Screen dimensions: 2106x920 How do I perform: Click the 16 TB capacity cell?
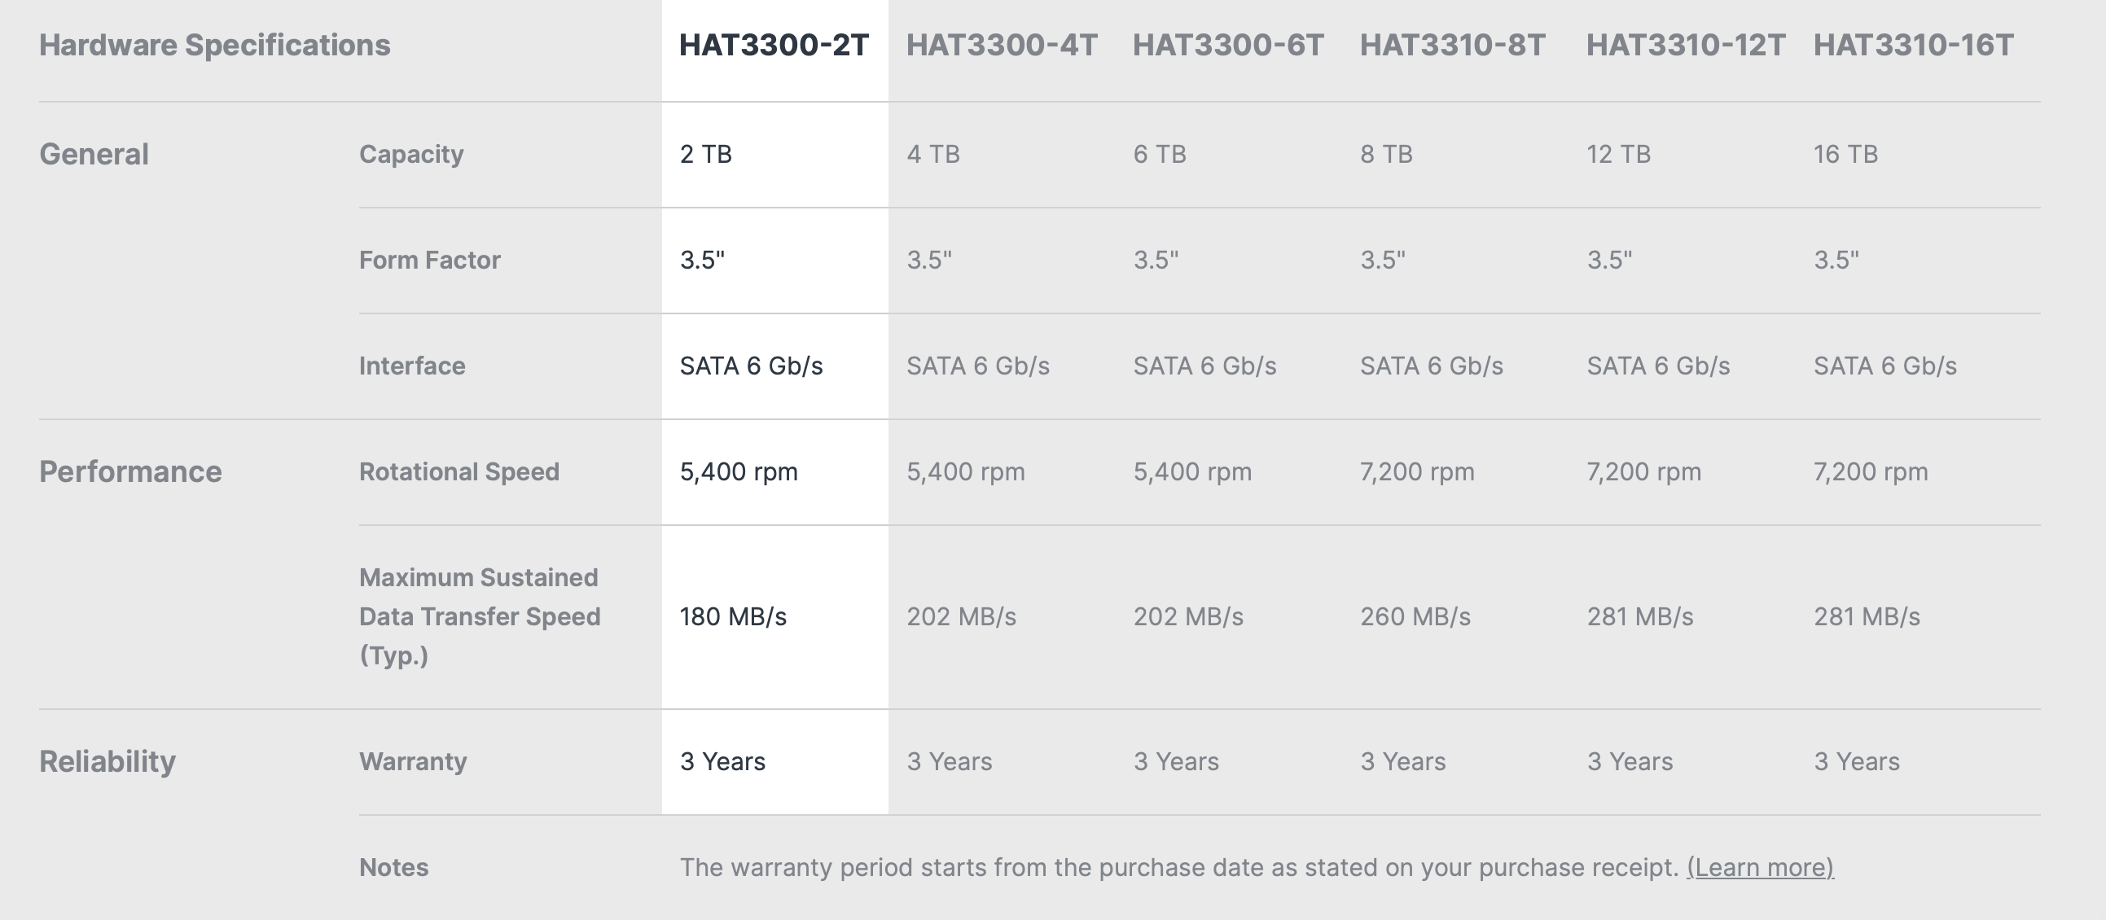coord(1845,155)
